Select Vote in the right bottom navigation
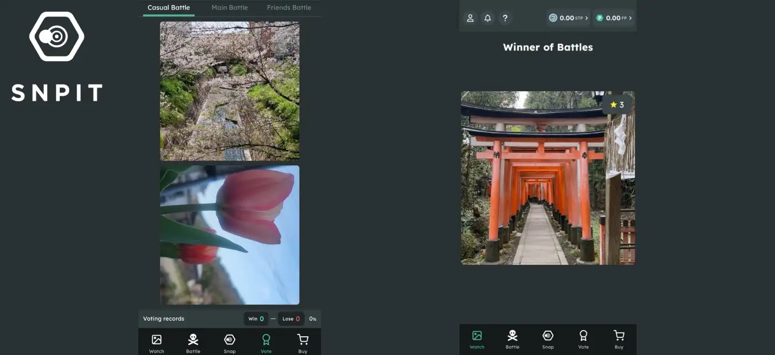The width and height of the screenshot is (775, 355). (583, 338)
